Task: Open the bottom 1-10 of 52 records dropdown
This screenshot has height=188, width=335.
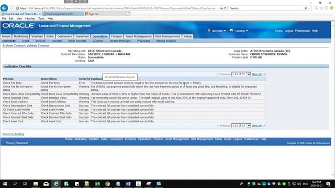Action: pos(241,126)
